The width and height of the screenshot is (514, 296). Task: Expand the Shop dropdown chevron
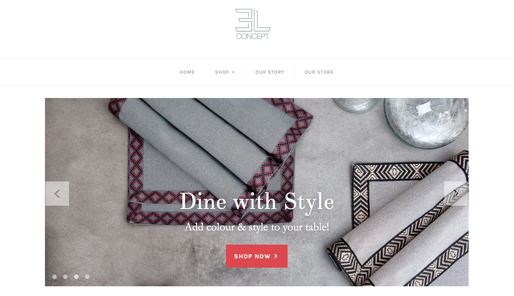pyautogui.click(x=234, y=72)
